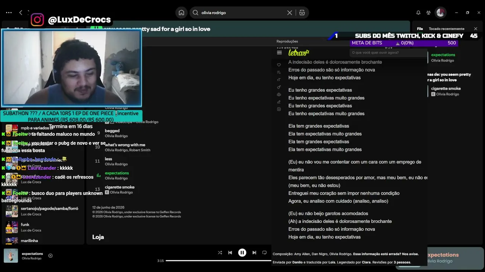
Task: Play the track 'less'
Action: click(x=108, y=159)
